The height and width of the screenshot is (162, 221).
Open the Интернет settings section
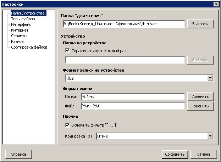coord(20,30)
